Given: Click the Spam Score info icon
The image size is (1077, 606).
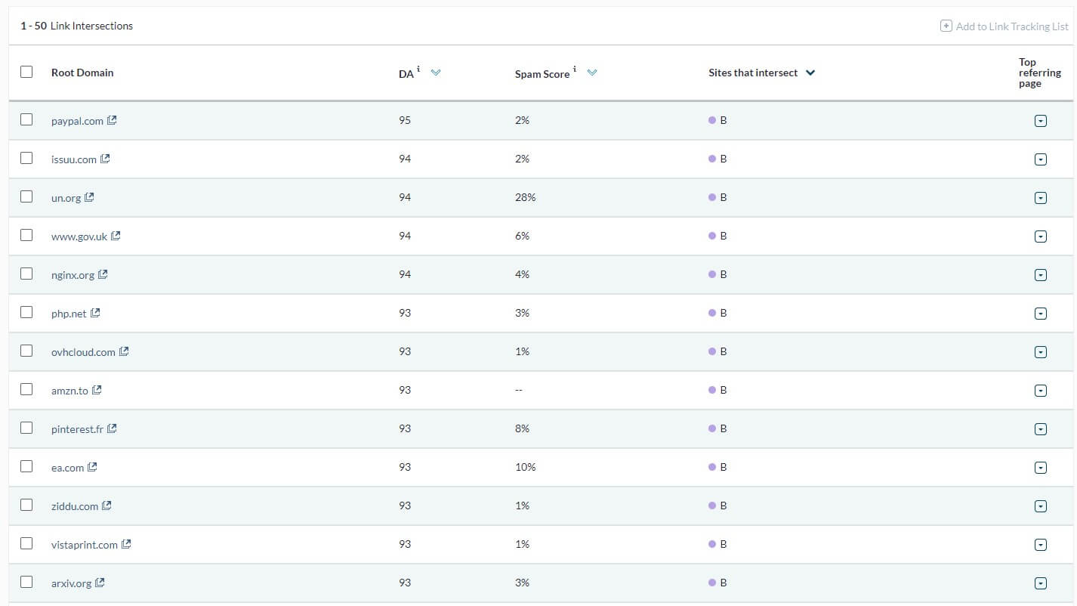Looking at the screenshot, I should point(574,69).
